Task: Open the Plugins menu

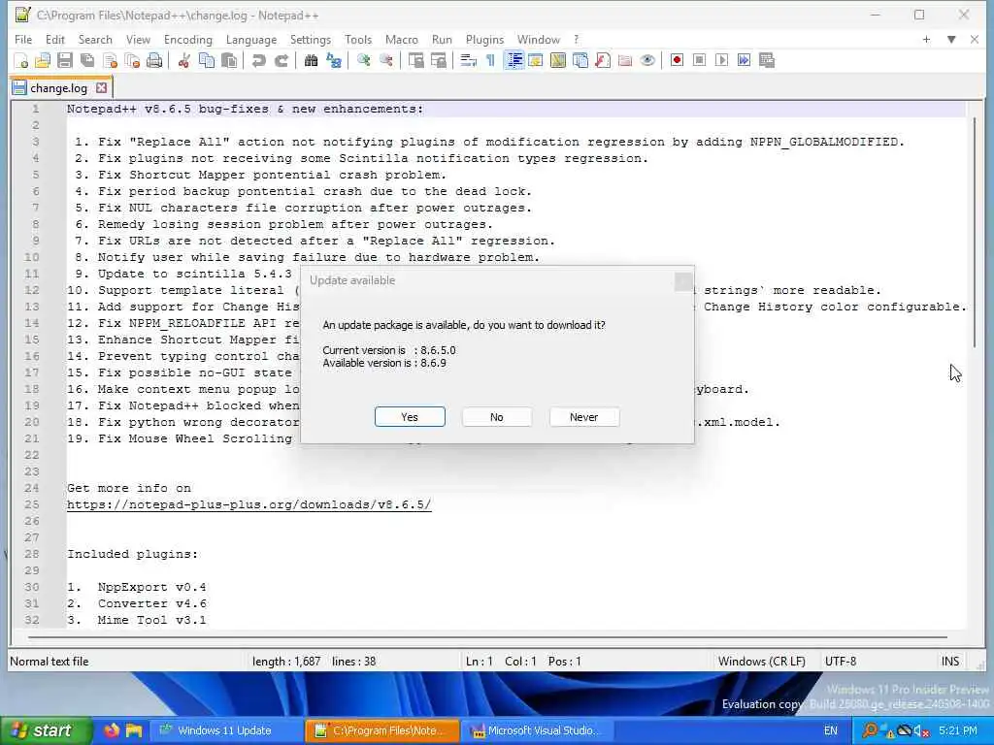Action: 484,39
